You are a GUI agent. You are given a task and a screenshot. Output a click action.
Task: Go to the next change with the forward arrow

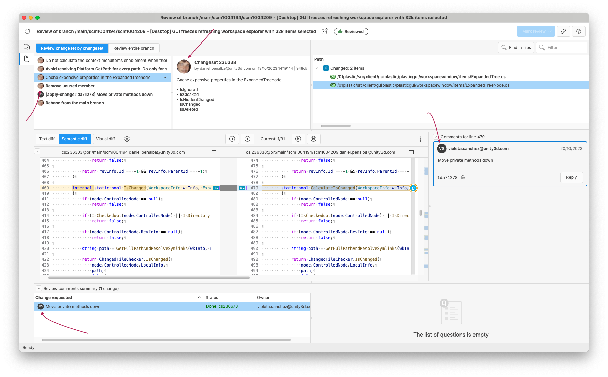pos(298,139)
